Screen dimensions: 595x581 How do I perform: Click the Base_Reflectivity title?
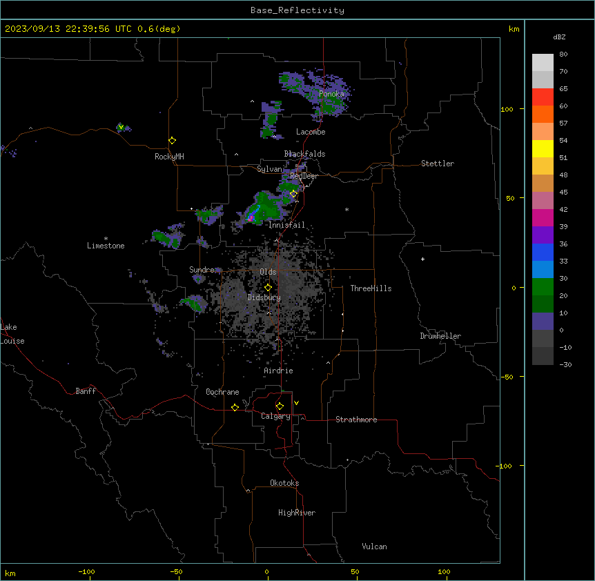[x=297, y=10]
